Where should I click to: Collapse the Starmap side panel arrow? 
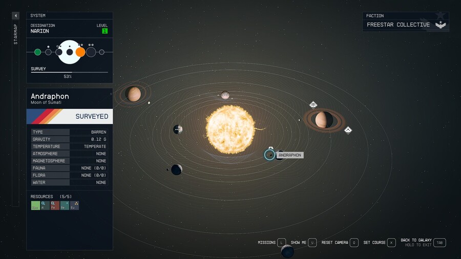click(x=15, y=16)
